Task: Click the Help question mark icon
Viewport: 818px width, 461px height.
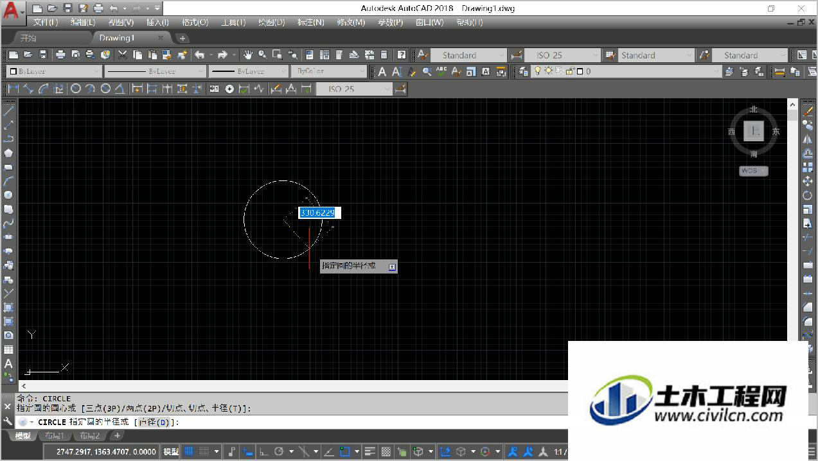Action: [402, 55]
